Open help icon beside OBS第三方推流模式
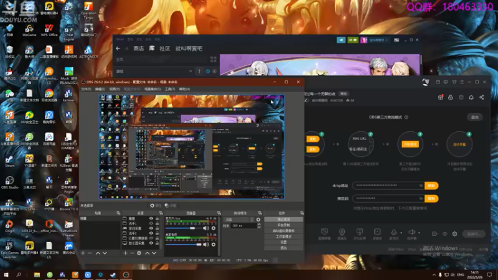Image resolution: width=498 pixels, height=280 pixels. coord(406,117)
